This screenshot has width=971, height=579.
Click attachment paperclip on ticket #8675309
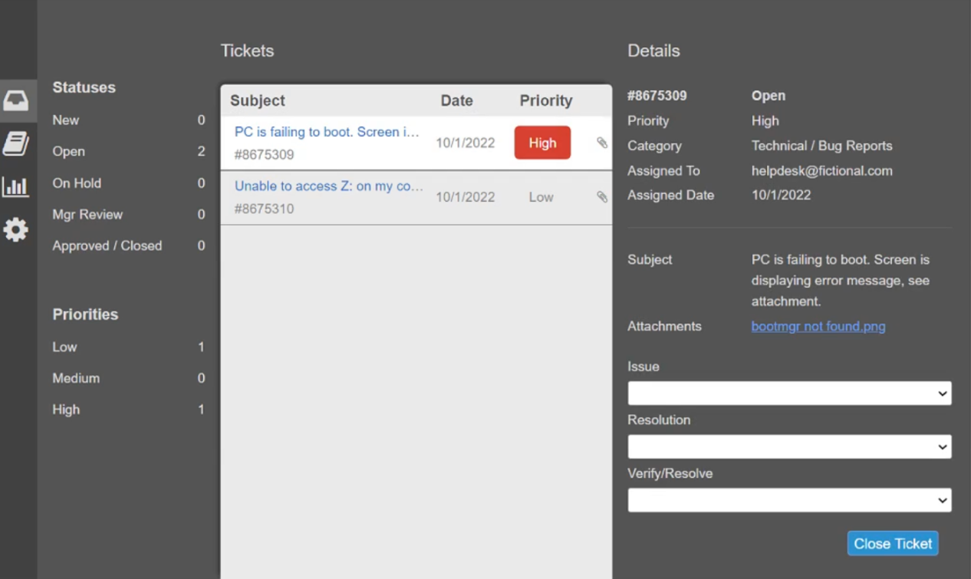click(x=602, y=143)
